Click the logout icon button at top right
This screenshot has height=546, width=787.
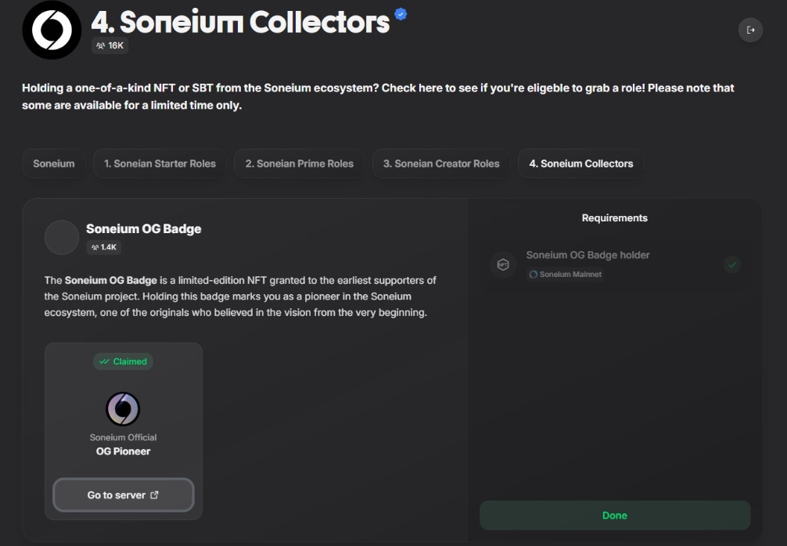[750, 30]
